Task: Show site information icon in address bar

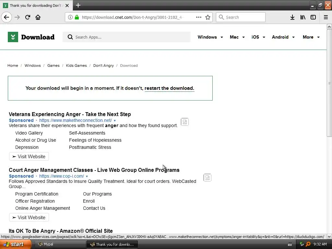Action: (70, 17)
